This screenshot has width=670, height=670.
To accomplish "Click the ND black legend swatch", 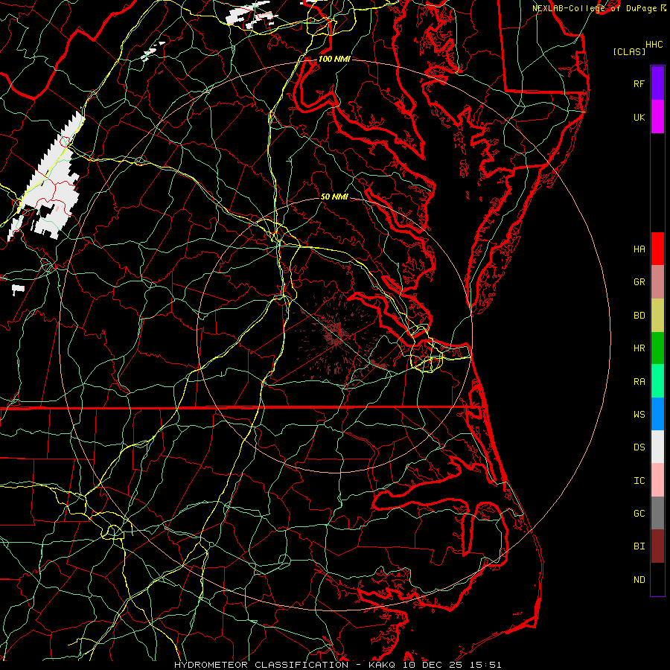I will [x=657, y=579].
